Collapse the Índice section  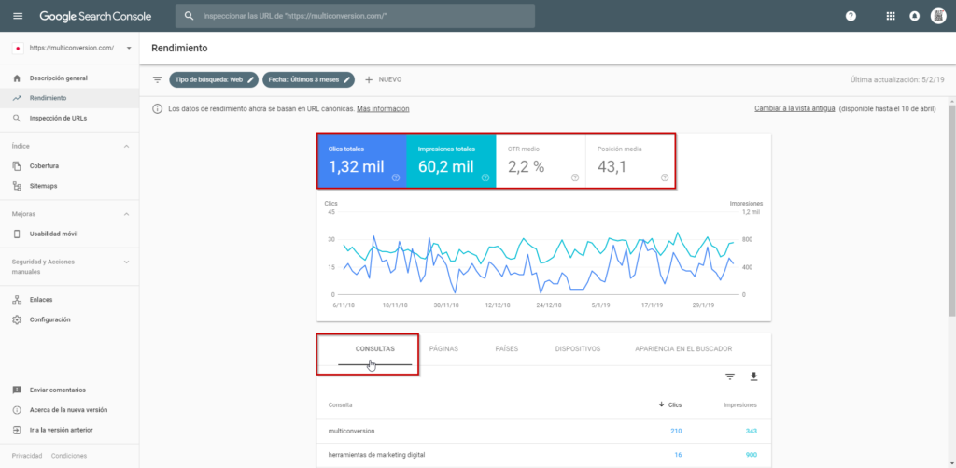pyautogui.click(x=127, y=147)
